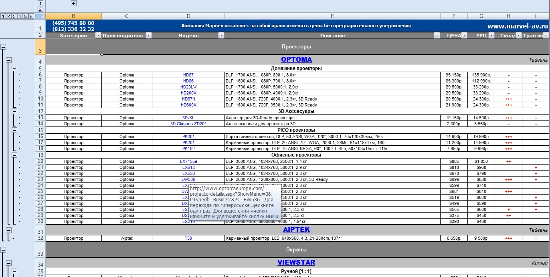Select row 20 header
550x277 pixels.
click(x=40, y=161)
